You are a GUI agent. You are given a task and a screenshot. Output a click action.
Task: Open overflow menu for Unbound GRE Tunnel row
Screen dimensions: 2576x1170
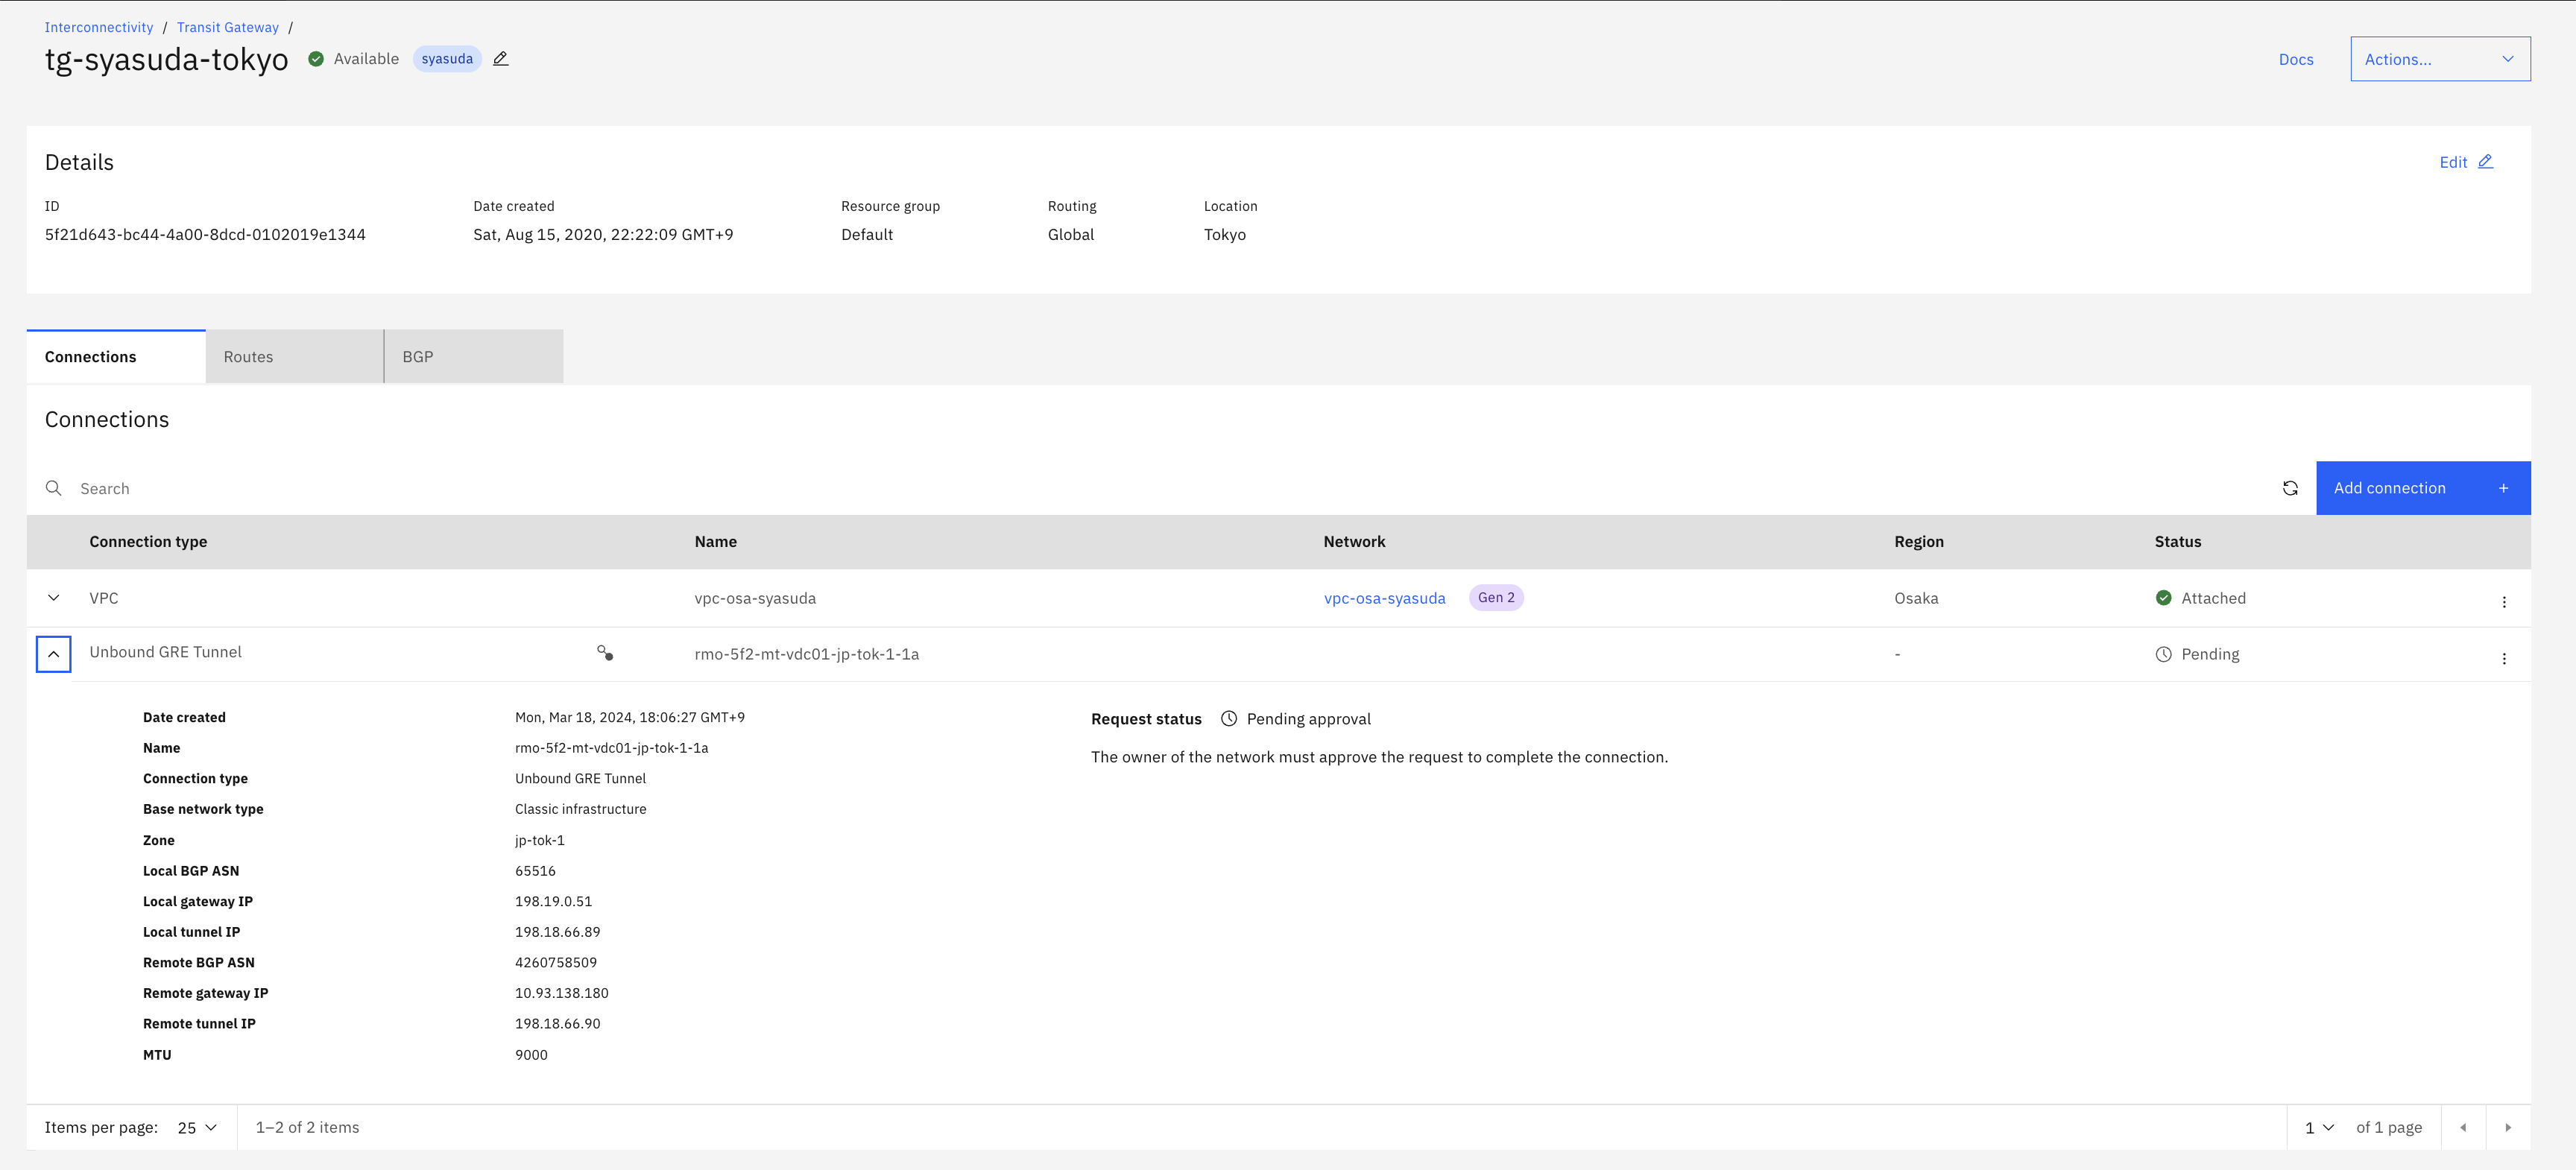[x=2503, y=658]
